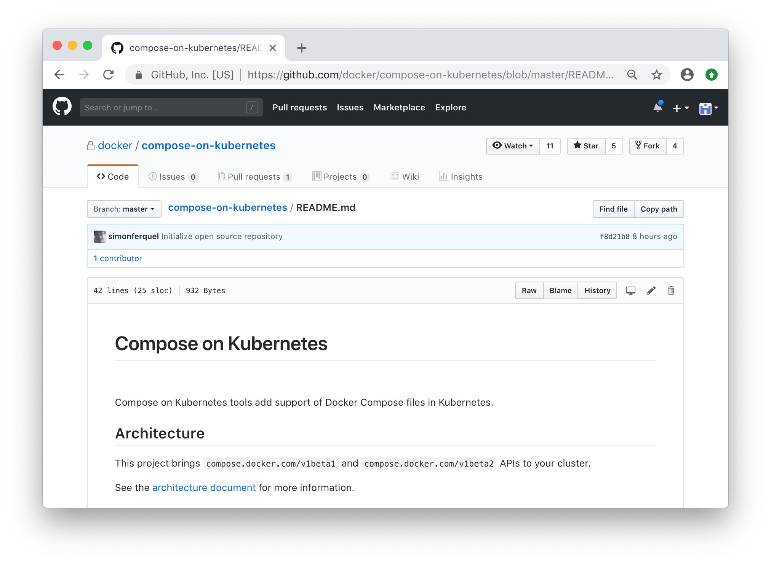Click the Copy path button
Screen dimensions: 771x564
659,209
